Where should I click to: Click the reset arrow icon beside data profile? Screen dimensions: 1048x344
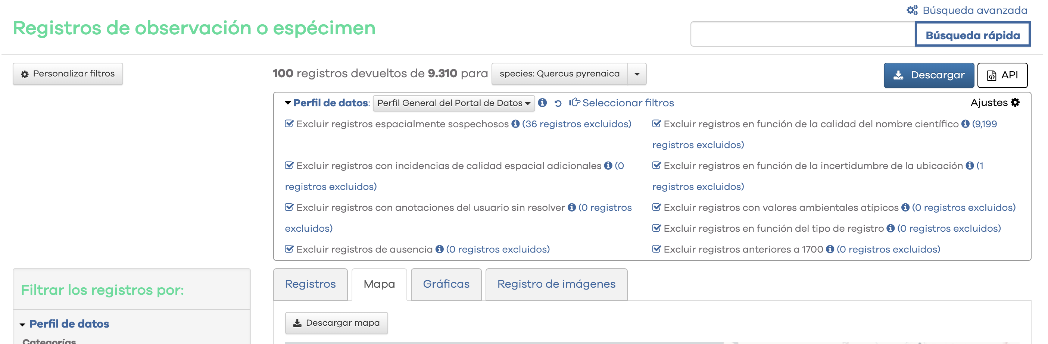click(558, 103)
